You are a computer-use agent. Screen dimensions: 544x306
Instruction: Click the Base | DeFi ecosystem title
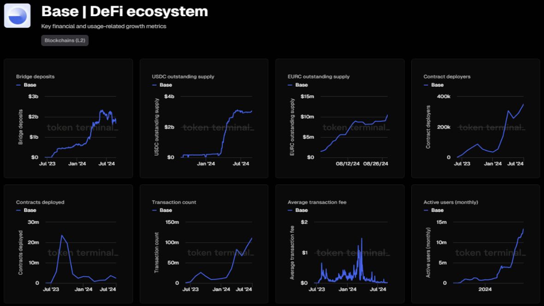pos(124,12)
